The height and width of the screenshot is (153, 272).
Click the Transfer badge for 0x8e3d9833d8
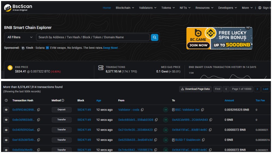point(62,120)
